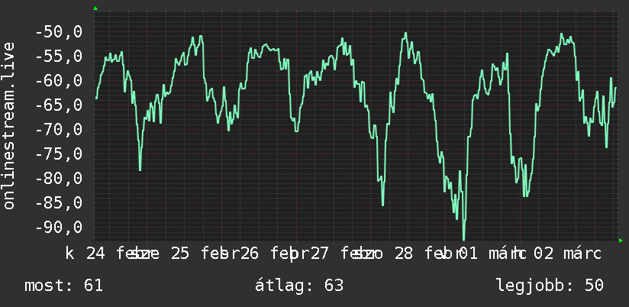Click the 'most: 61' current value
The image size is (629, 307).
point(64,286)
